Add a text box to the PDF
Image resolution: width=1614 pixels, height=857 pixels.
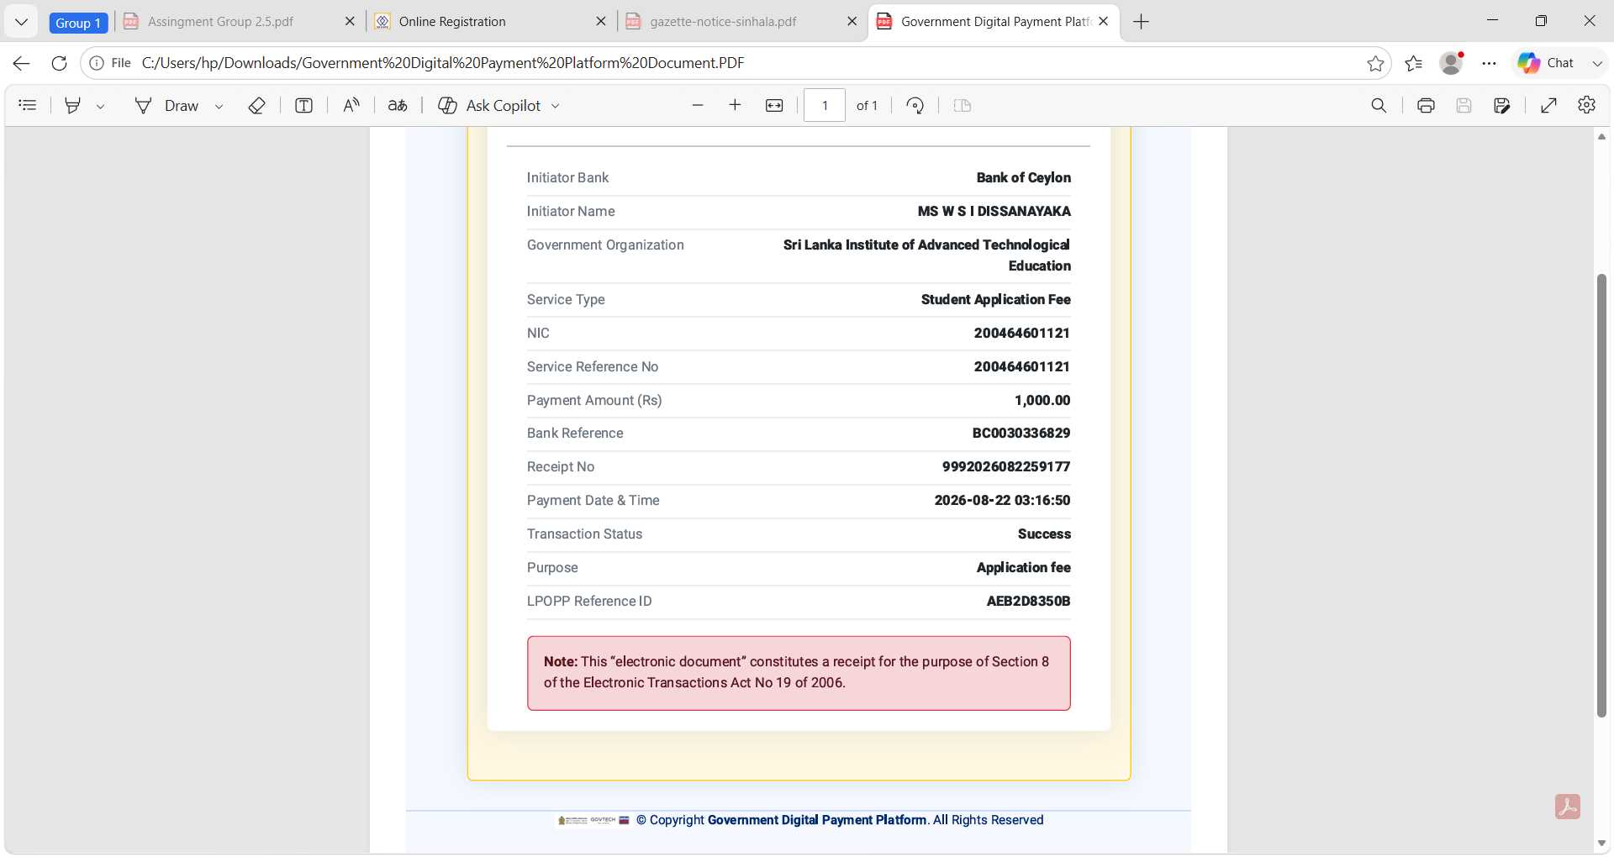point(303,105)
